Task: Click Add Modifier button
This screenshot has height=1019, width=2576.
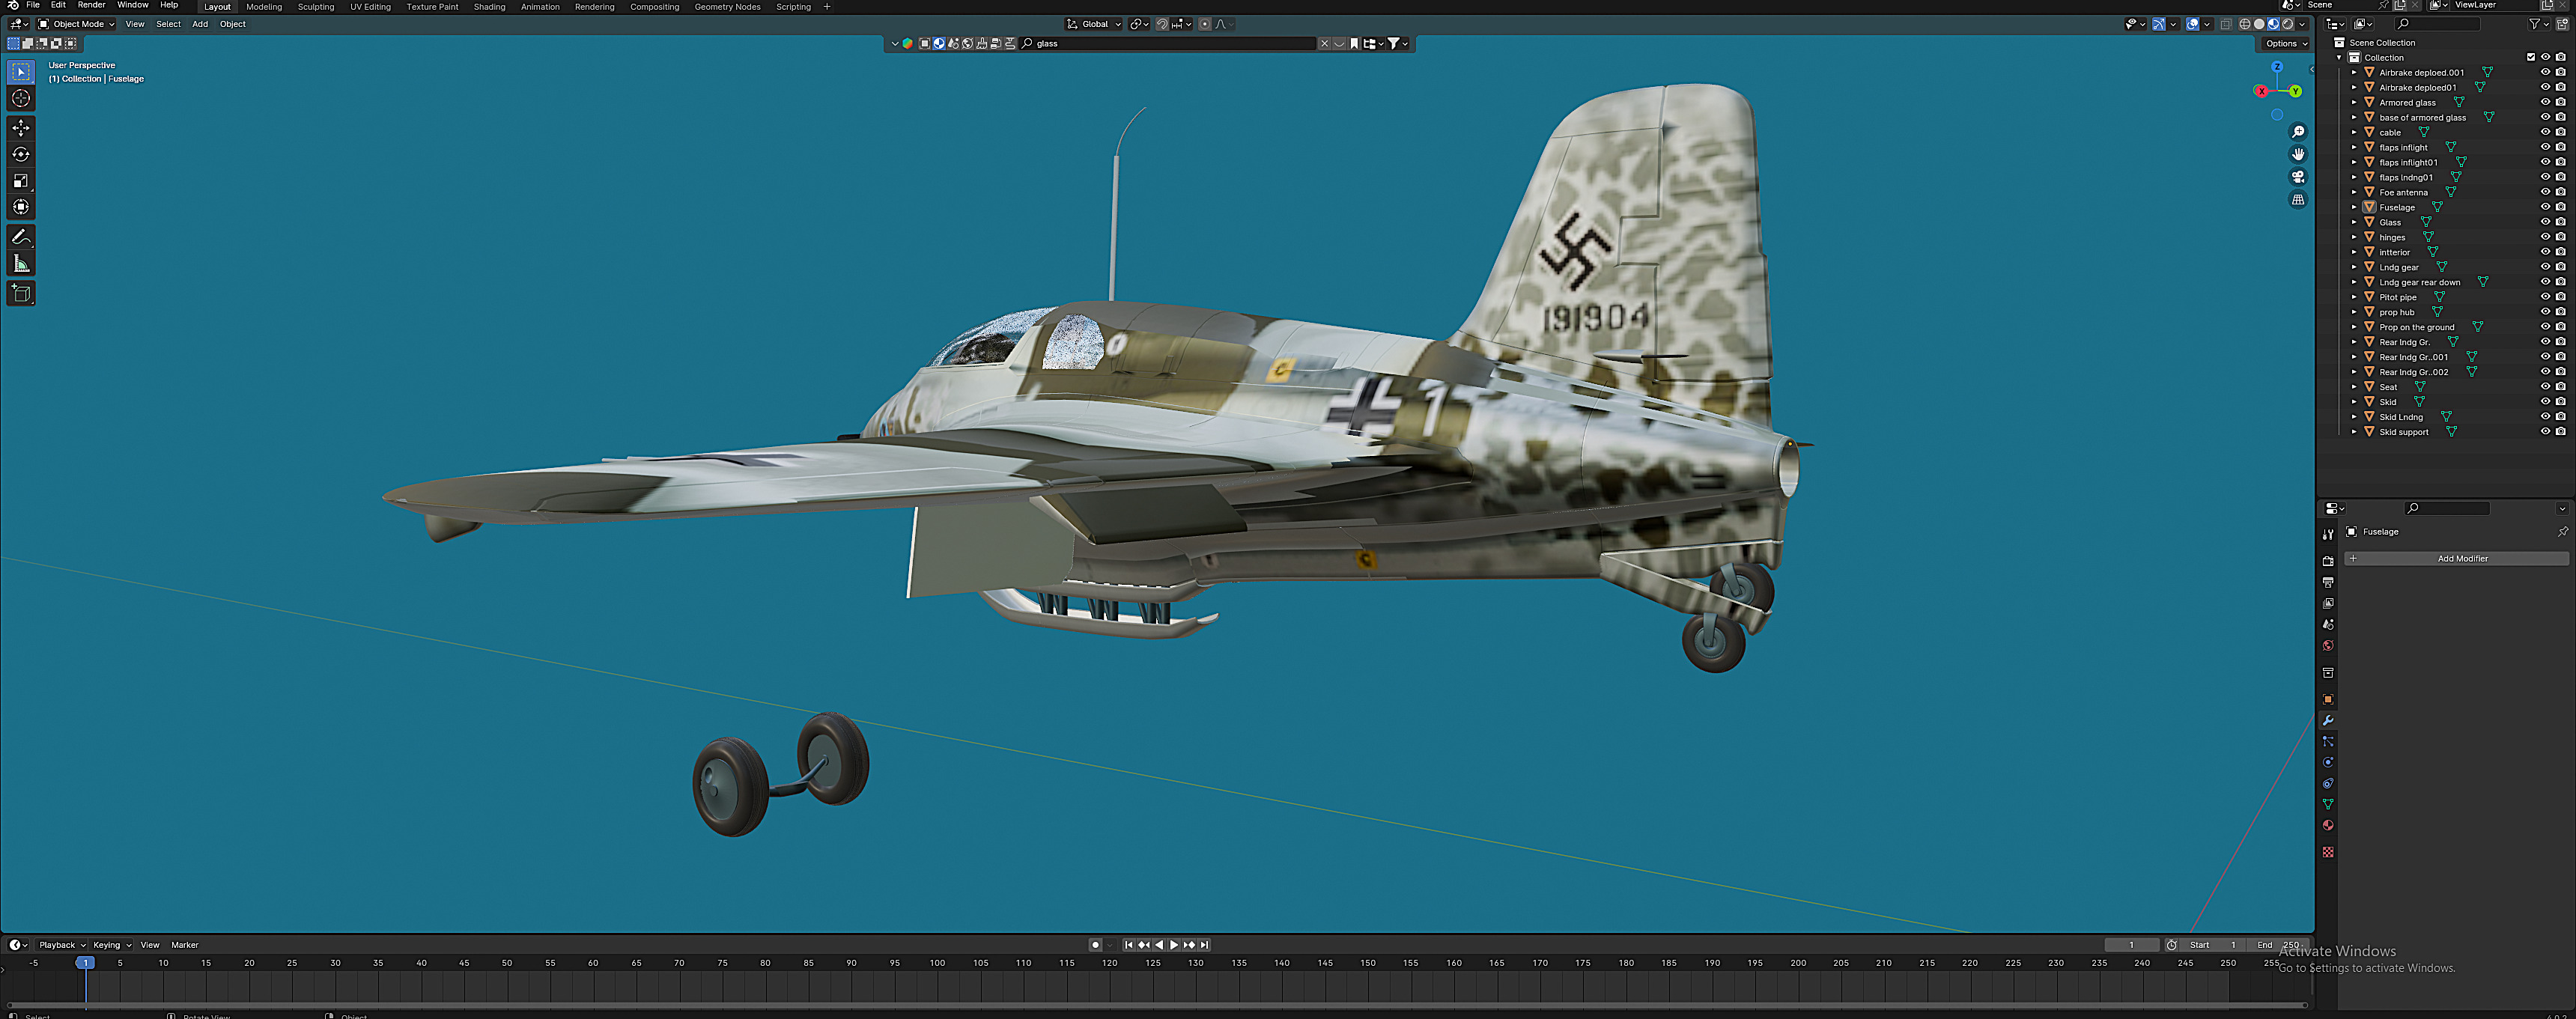Action: (x=2456, y=559)
